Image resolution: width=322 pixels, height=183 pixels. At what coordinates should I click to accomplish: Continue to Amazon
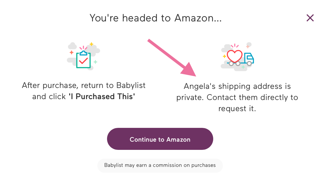click(160, 139)
